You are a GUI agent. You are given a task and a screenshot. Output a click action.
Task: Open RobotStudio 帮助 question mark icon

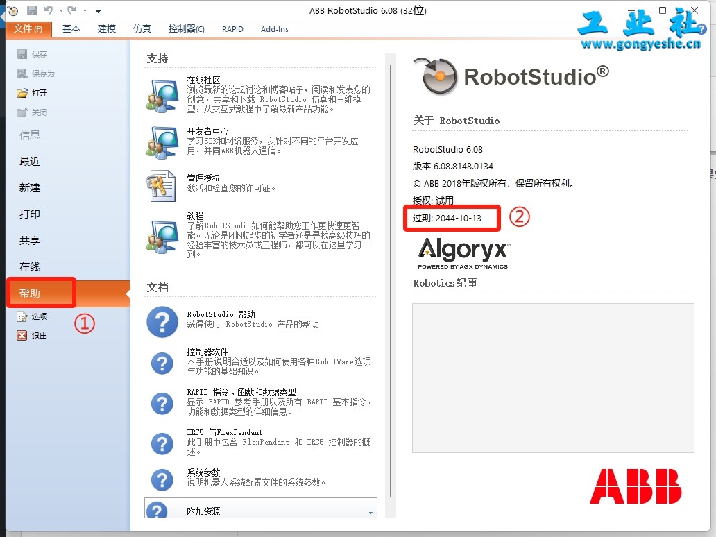[x=162, y=322]
